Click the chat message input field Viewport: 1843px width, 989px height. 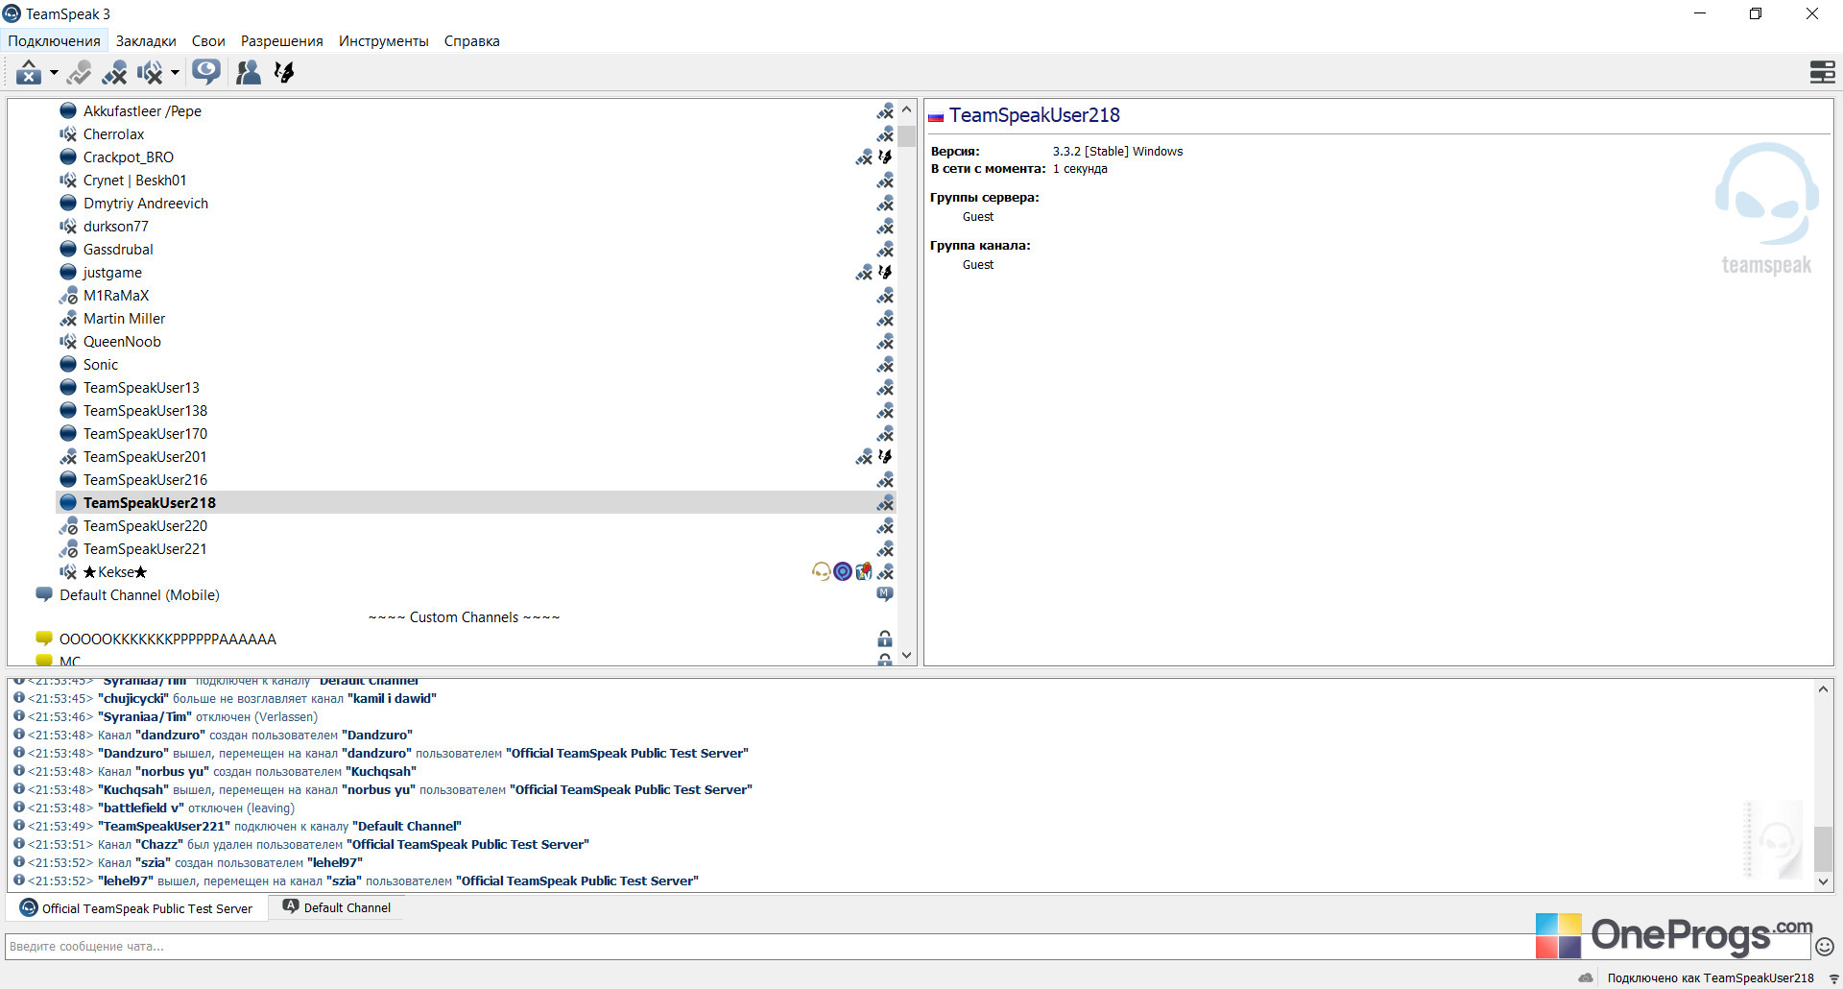point(907,947)
